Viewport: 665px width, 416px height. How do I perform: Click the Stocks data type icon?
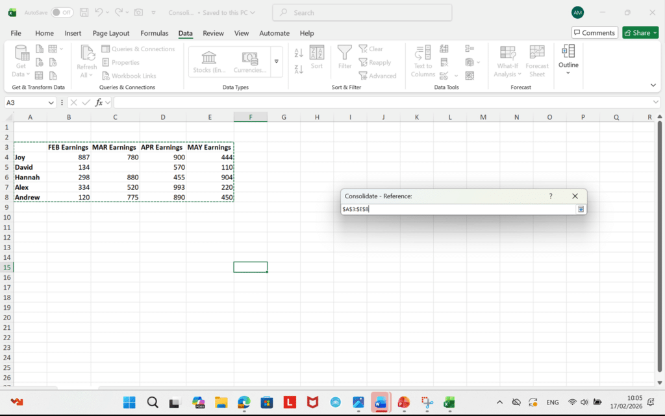[210, 58]
